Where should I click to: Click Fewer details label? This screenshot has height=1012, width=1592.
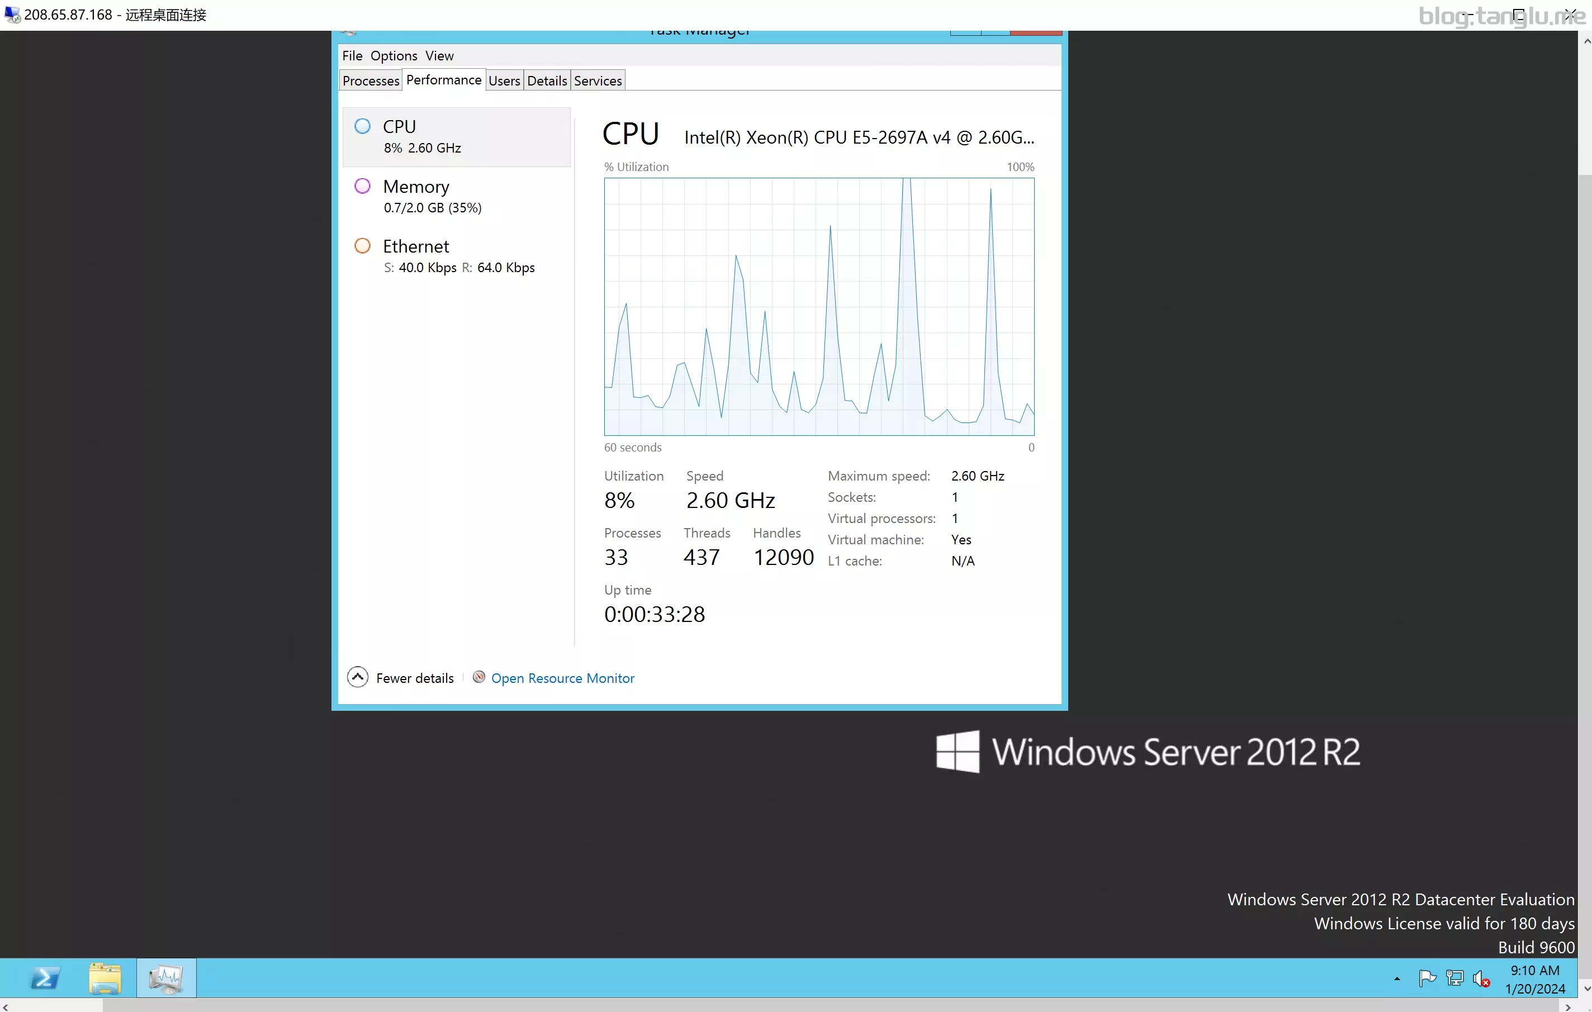(415, 678)
